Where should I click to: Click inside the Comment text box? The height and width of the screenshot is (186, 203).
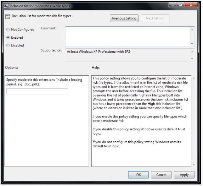tap(127, 36)
